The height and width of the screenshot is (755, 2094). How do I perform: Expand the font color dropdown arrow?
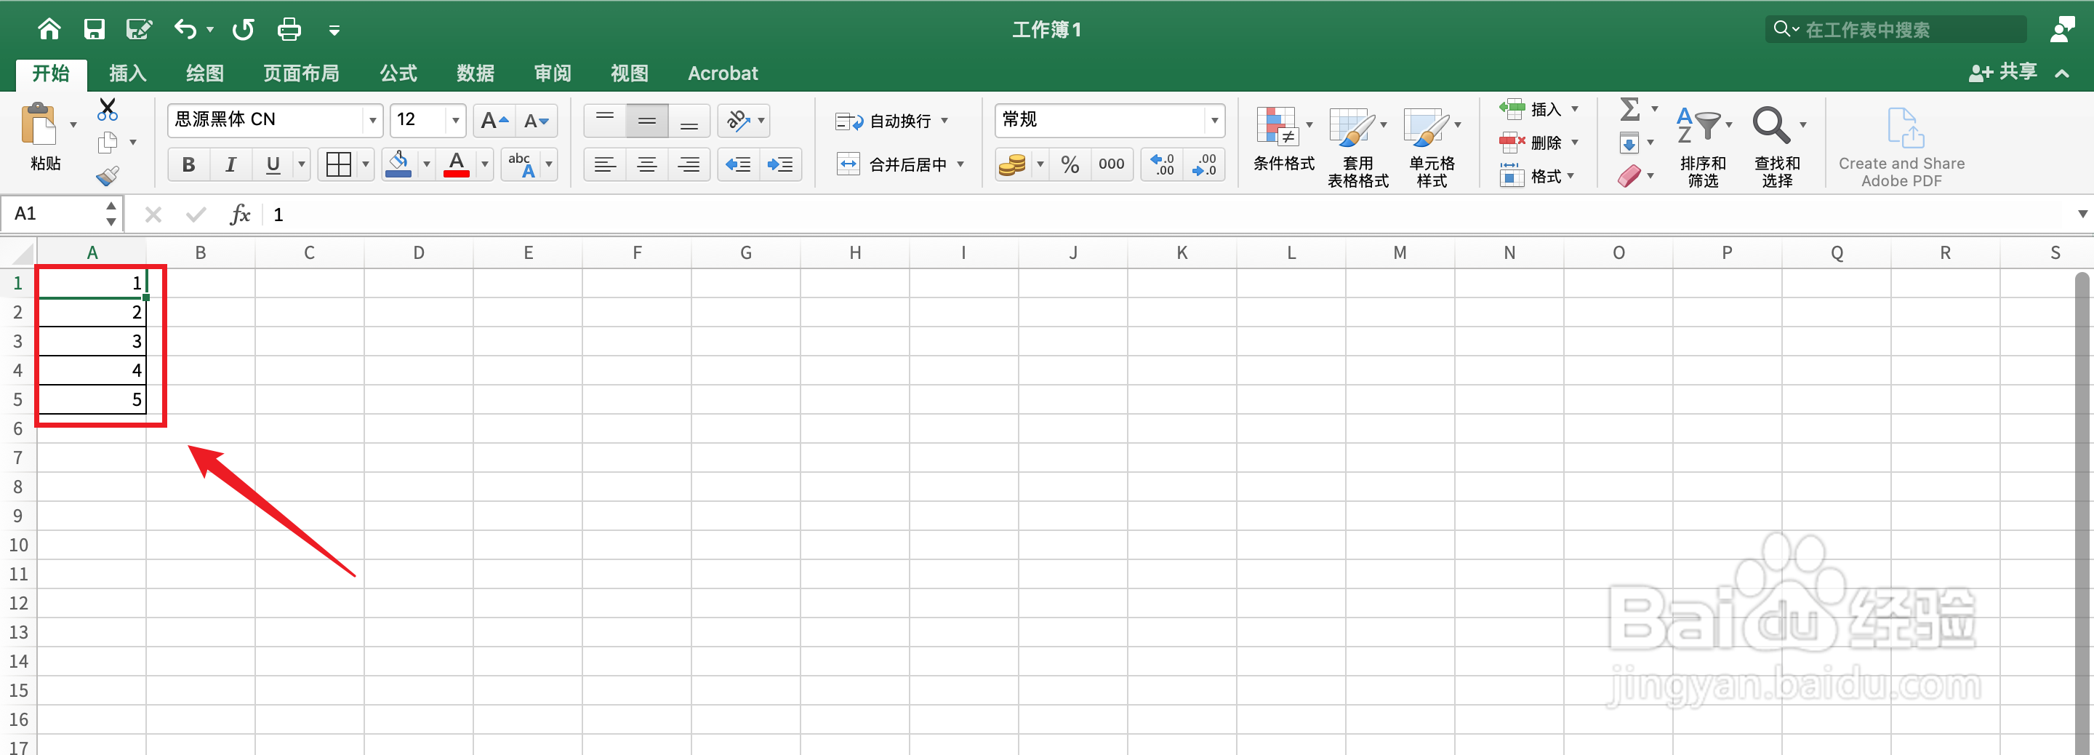[484, 165]
